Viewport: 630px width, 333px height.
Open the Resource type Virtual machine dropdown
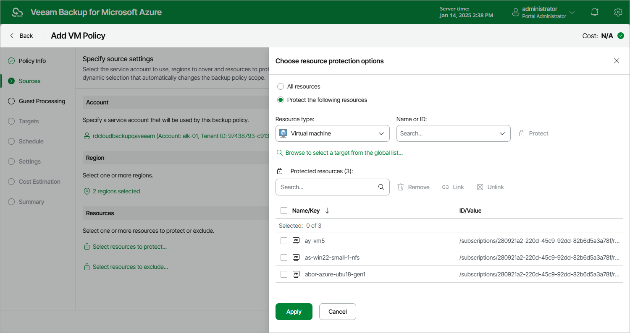pyautogui.click(x=333, y=133)
